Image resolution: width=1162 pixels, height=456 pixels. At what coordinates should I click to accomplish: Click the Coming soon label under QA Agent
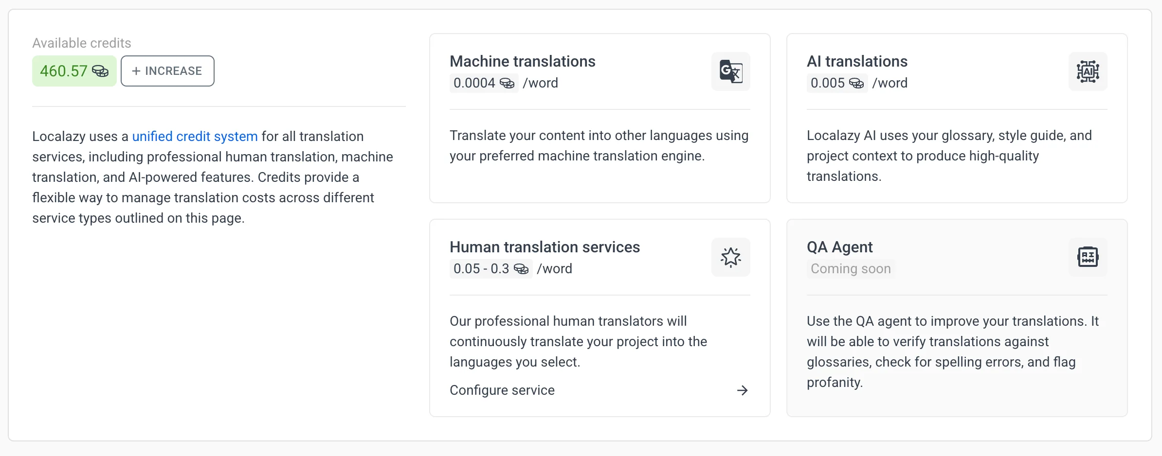(851, 269)
